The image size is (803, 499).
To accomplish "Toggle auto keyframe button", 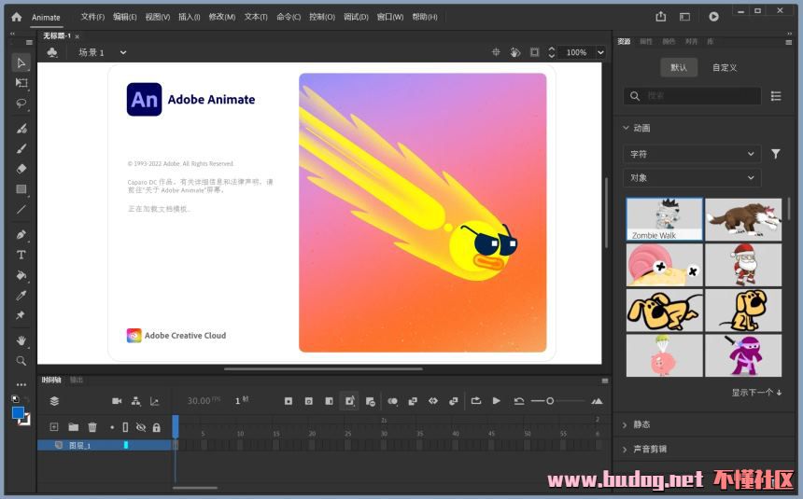I will click(350, 401).
